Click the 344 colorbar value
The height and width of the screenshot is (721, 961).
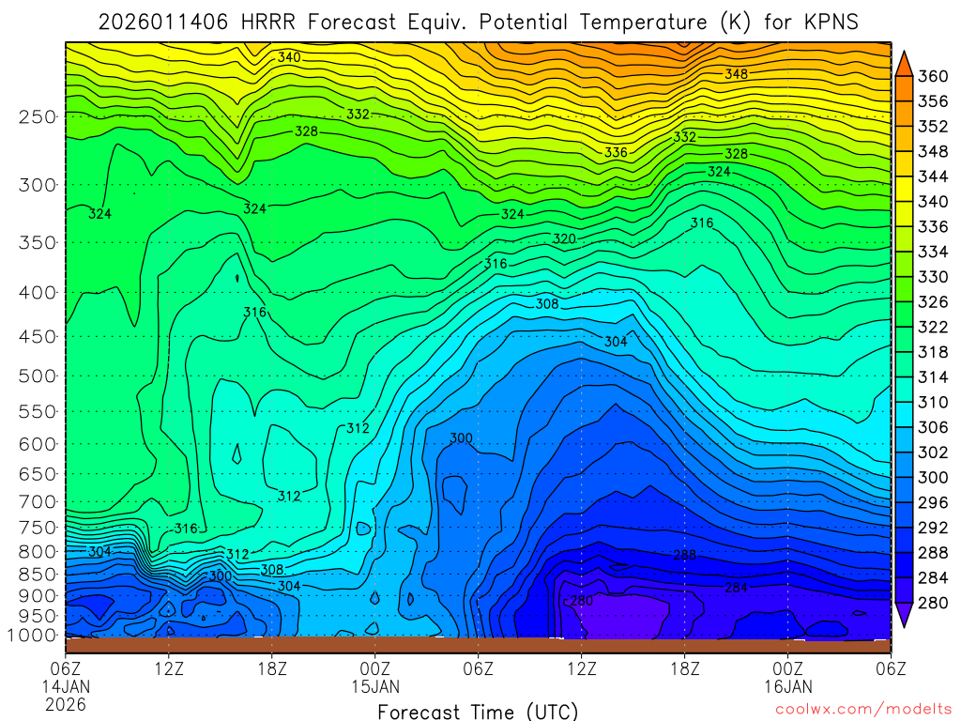[933, 176]
